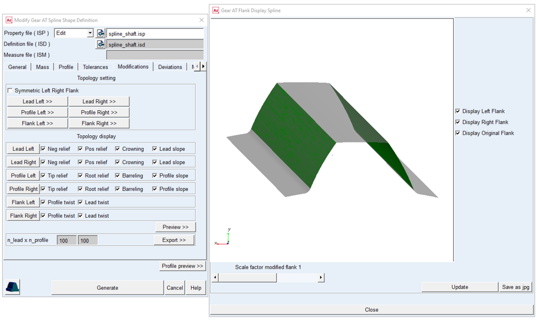
Task: Expand the Lead Left >> settings
Action: pos(37,101)
